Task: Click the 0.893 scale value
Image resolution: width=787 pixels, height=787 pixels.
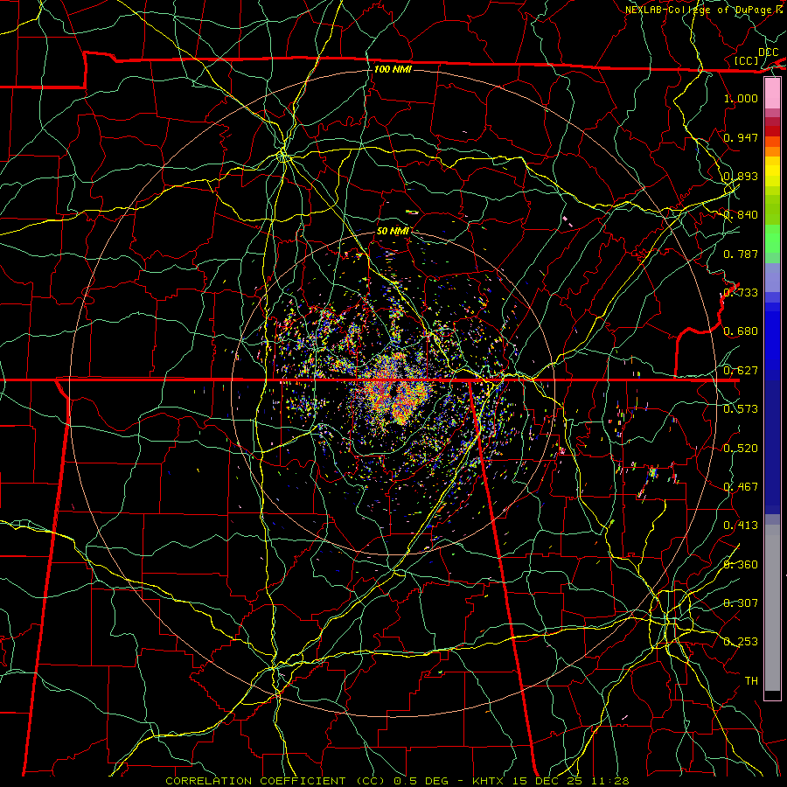Action: (741, 176)
